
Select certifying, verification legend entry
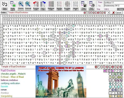coord(10,83)
